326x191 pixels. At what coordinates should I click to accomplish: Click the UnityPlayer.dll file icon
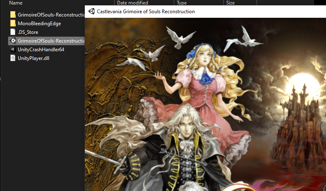pyautogui.click(x=13, y=58)
